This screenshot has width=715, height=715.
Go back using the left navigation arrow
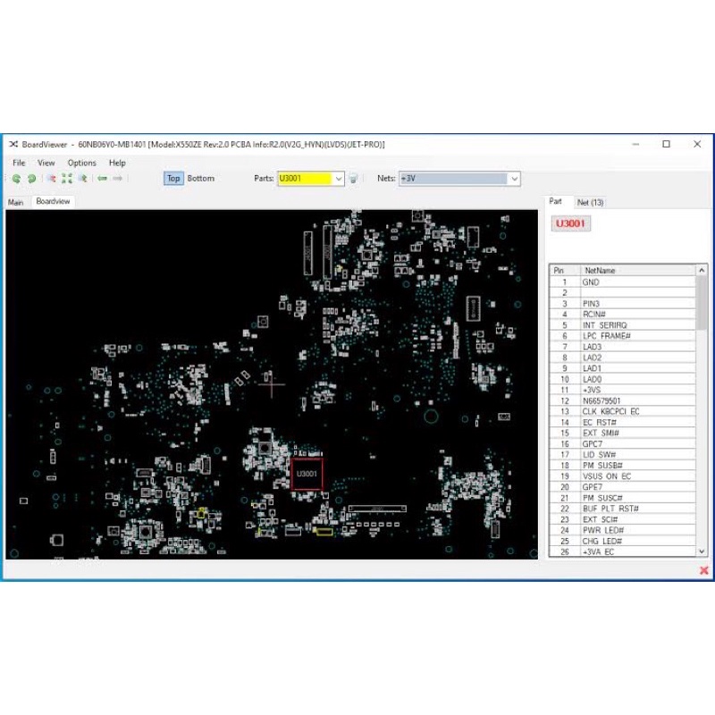click(103, 179)
